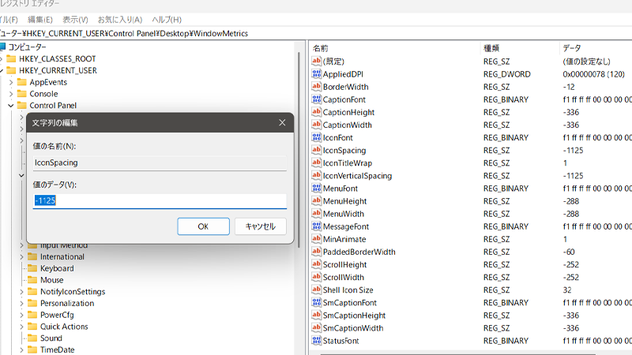632x355 pixels.
Task: Select the SmCaptionHeight value name
Action: 354,315
